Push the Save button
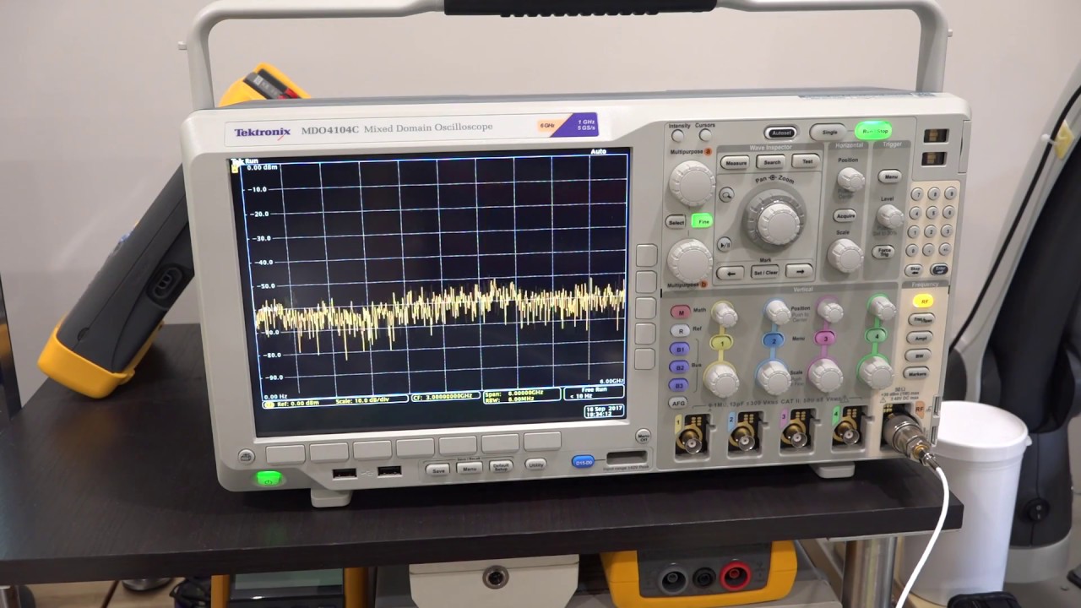Viewport: 1081px width, 608px height. (x=437, y=470)
